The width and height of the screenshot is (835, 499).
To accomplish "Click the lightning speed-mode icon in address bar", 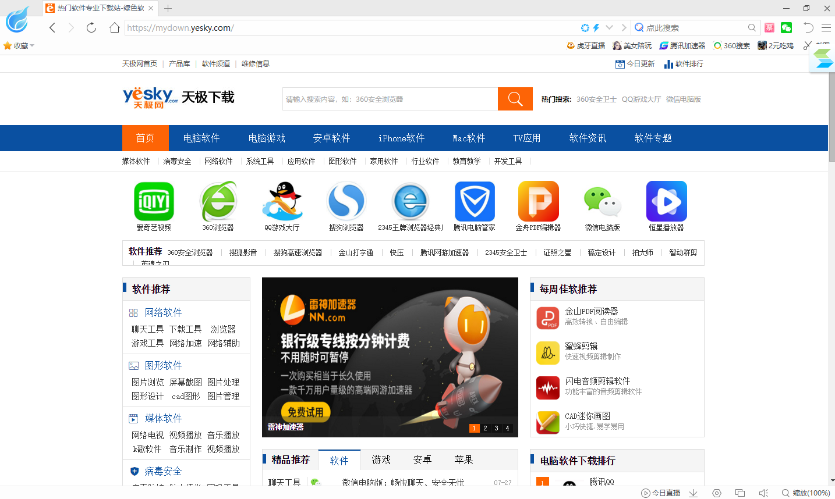I will coord(596,27).
